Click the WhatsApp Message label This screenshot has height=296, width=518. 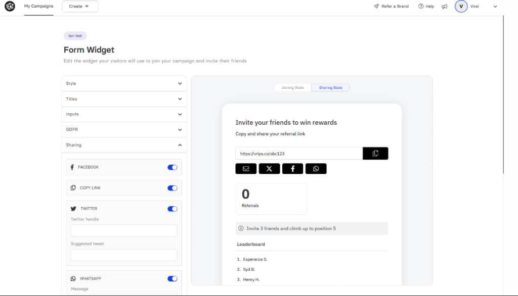(x=79, y=289)
